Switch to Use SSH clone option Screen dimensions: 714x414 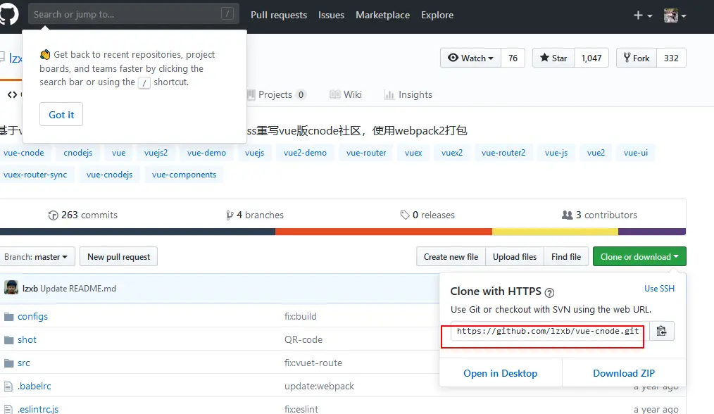659,288
